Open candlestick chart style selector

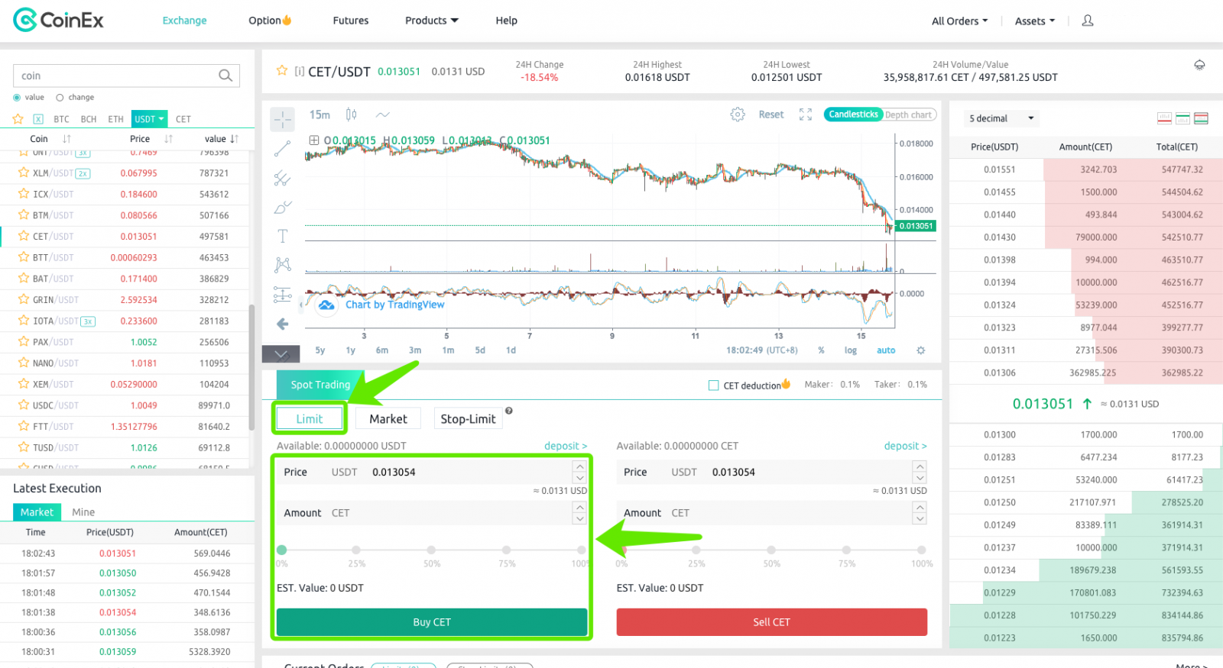point(352,115)
